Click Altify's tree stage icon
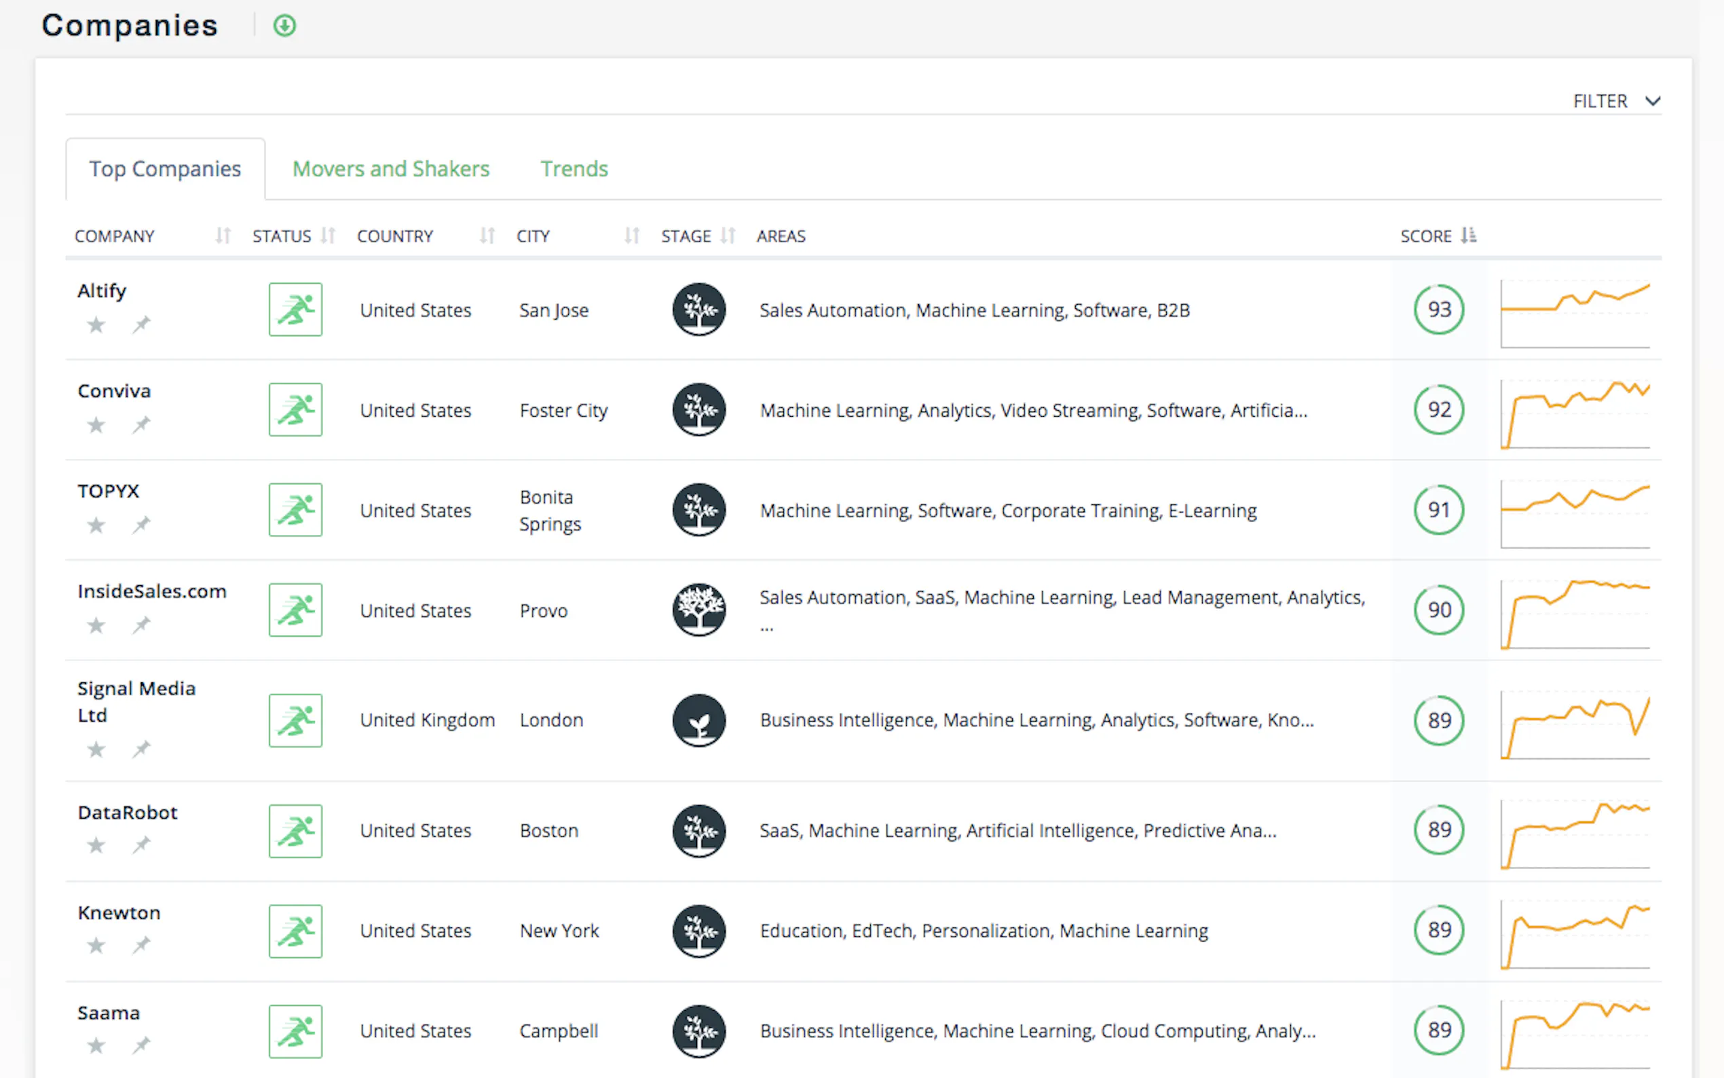 click(x=699, y=310)
